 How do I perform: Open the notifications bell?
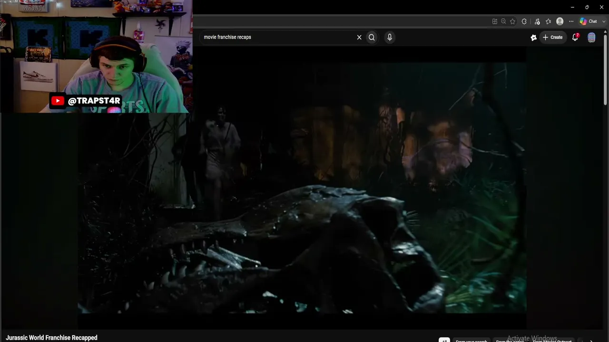pyautogui.click(x=575, y=37)
